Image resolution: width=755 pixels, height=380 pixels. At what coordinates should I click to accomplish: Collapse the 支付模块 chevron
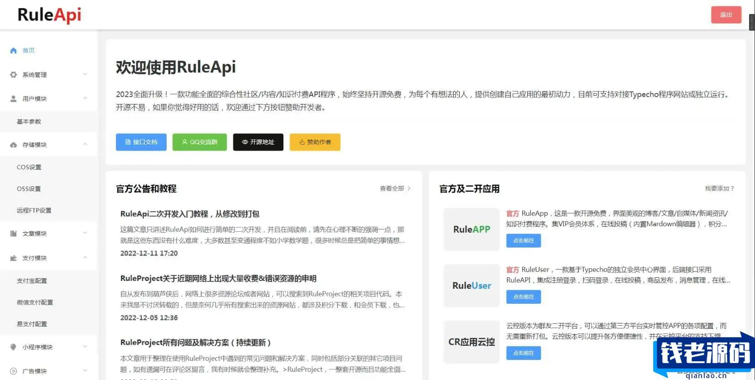pyautogui.click(x=85, y=257)
